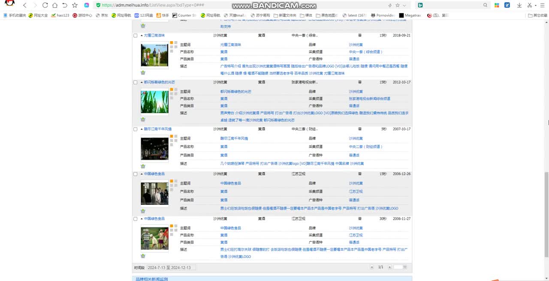The width and height of the screenshot is (549, 281).
Task: Collapse the 2007-10-17 row with its triangle
Action: pyautogui.click(x=142, y=129)
